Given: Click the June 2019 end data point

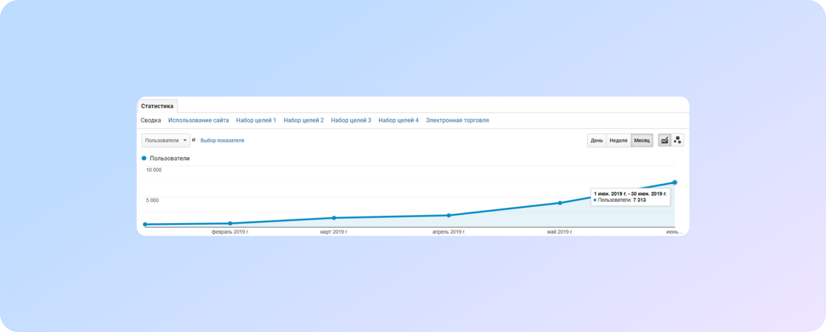Looking at the screenshot, I should [675, 183].
